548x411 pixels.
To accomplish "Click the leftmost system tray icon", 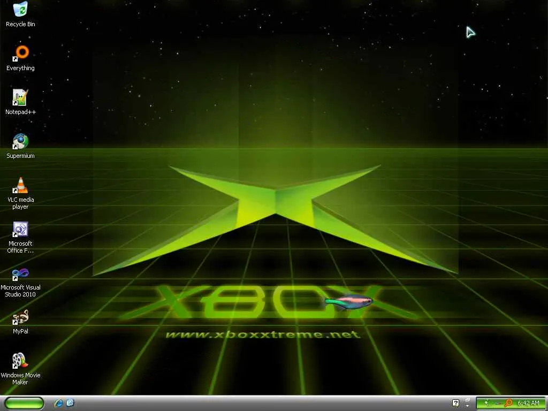I will [486, 403].
